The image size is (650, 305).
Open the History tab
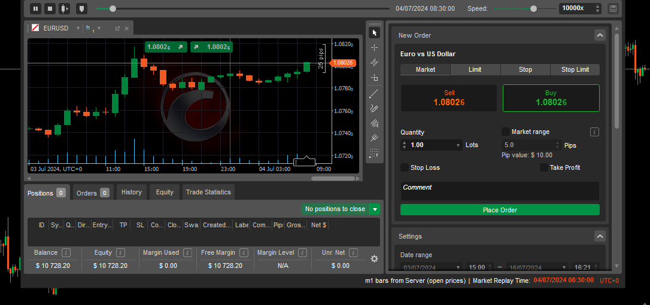pos(132,193)
